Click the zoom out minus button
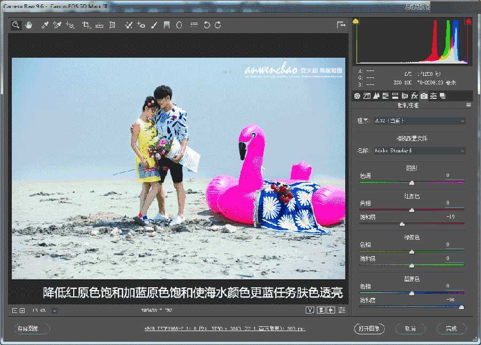481x345 pixels. [x=14, y=310]
